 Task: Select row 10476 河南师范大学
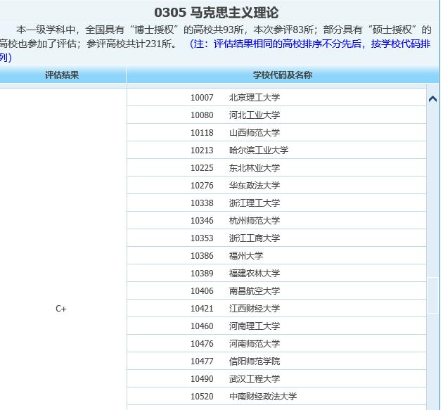click(x=276, y=344)
